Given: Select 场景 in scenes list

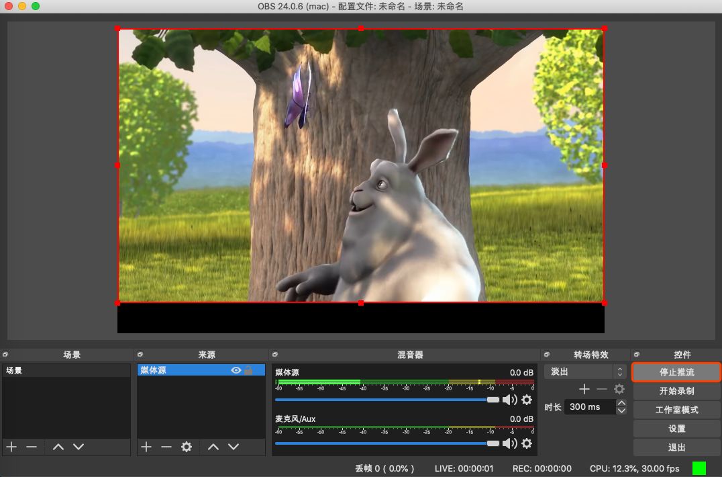Looking at the screenshot, I should click(66, 371).
